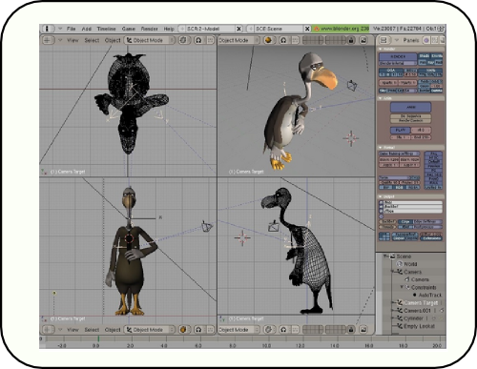477x369 pixels.
Task: Select the round purple context icon beside Panels
Action: [x=426, y=40]
